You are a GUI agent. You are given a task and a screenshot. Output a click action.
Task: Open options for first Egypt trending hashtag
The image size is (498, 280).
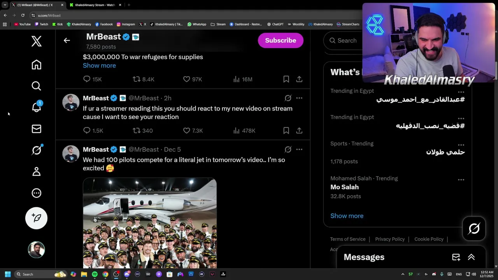coord(461,92)
